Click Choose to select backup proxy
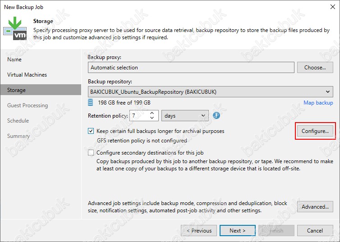Screen dimensions: 340x242 click(315, 68)
